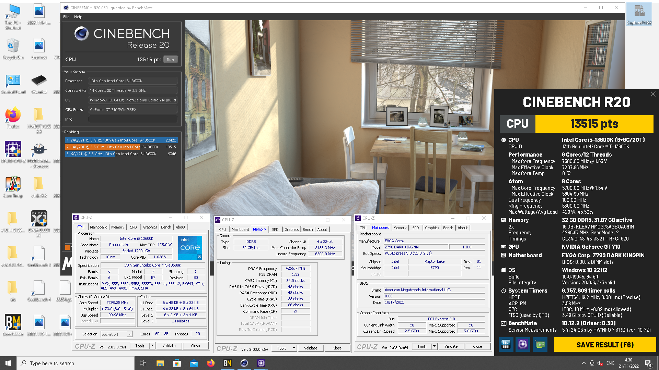Click SAVE RESULT (F6) button
The width and height of the screenshot is (659, 370).
[605, 345]
